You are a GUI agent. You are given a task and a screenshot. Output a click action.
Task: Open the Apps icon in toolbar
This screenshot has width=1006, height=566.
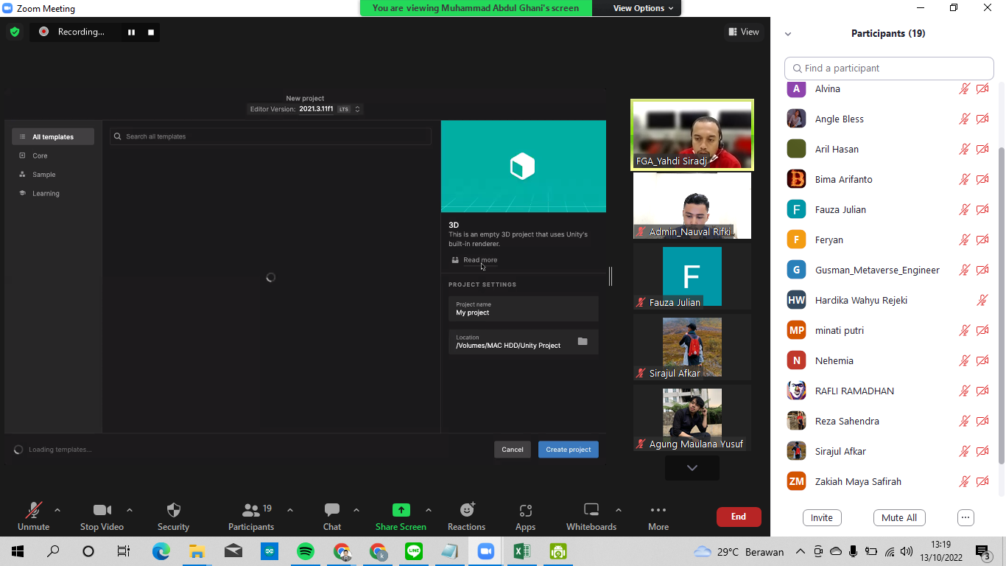tap(525, 511)
